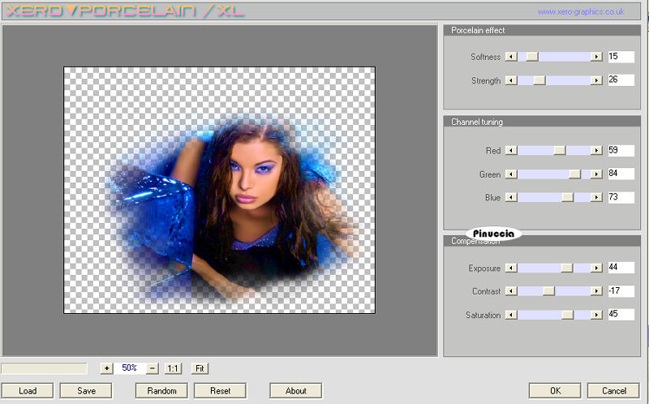
Task: Click the Green value field showing 84
Action: pos(621,174)
